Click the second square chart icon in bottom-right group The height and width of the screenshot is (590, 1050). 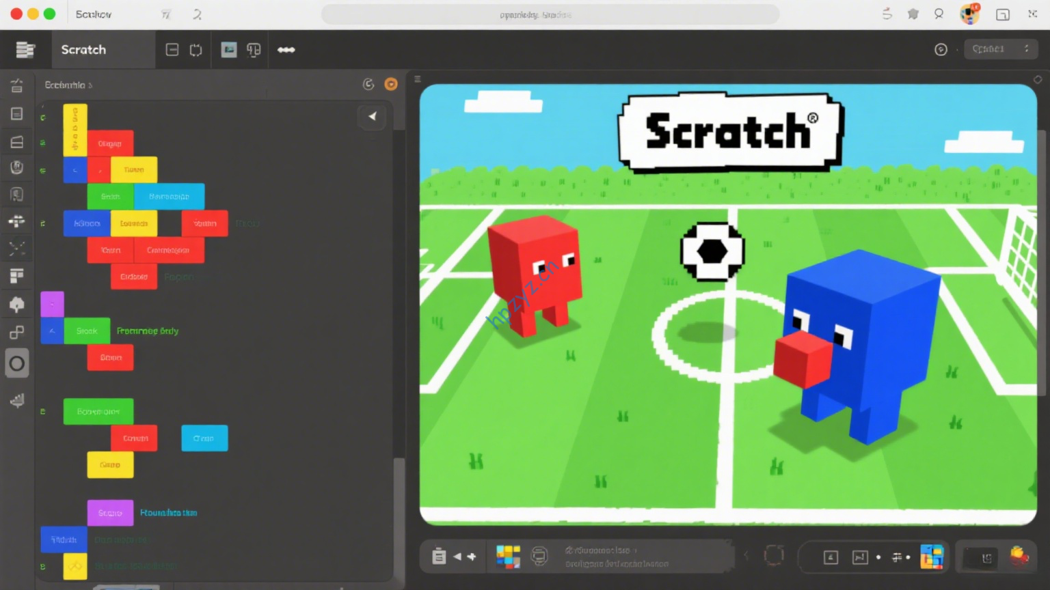[x=860, y=558]
